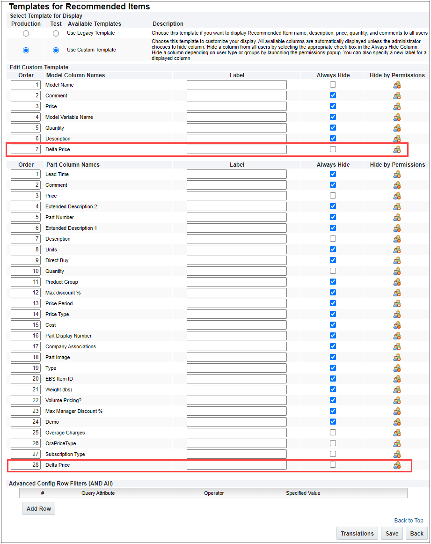This screenshot has width=431, height=544.
Task: Click the Company Associations column name
Action: click(x=70, y=346)
